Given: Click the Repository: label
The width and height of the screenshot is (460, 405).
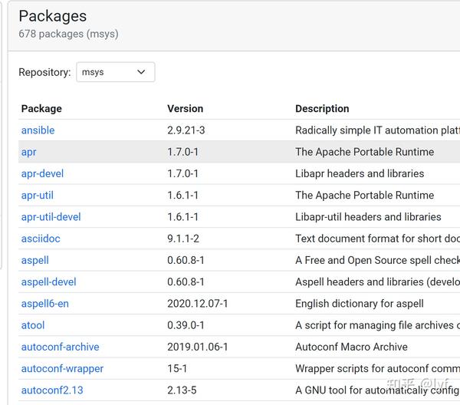Looking at the screenshot, I should (x=44, y=72).
